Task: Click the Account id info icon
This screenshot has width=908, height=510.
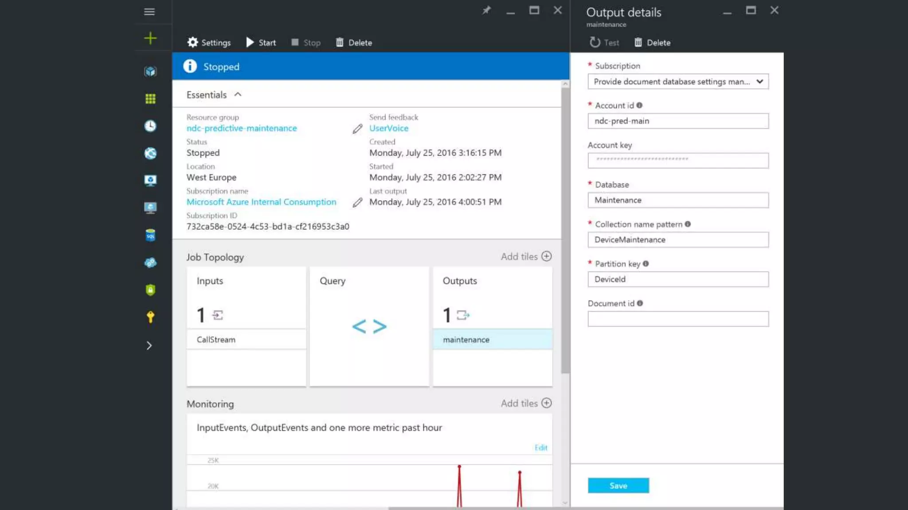Action: click(639, 105)
